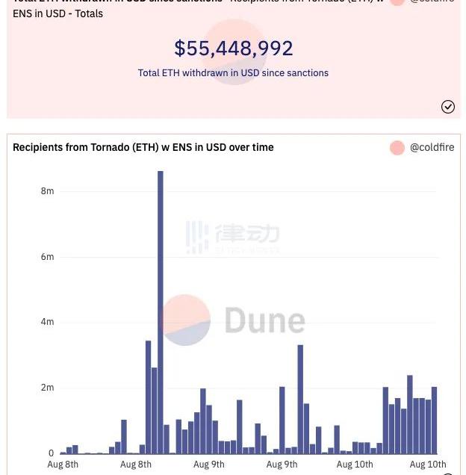The width and height of the screenshot is (466, 475).
Task: Click the leftmost Aug 8th axis label
Action: click(x=63, y=465)
